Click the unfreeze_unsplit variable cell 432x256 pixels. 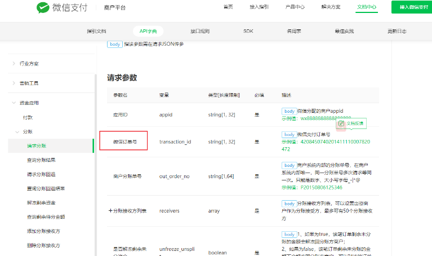click(177, 251)
